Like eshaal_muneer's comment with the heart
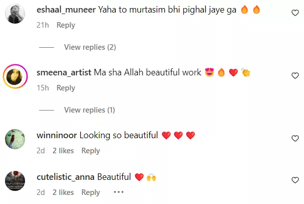The width and height of the screenshot is (304, 204). click(x=295, y=13)
